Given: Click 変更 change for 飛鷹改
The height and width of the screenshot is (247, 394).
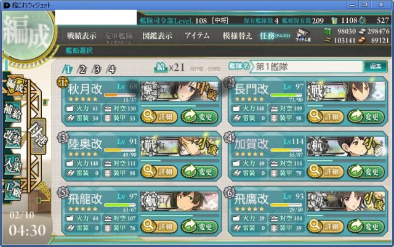Looking at the screenshot, I should [x=366, y=227].
